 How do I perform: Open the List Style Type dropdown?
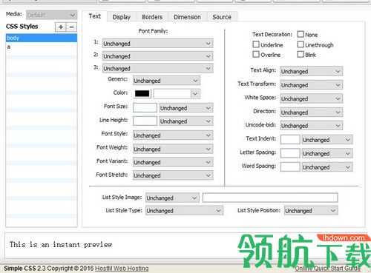pos(184,211)
